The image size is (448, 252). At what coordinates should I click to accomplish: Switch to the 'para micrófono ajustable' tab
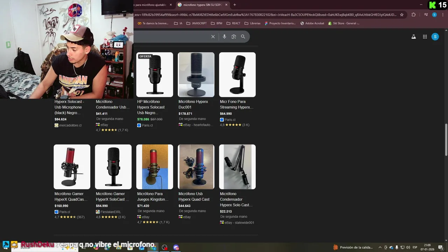pyautogui.click(x=150, y=5)
